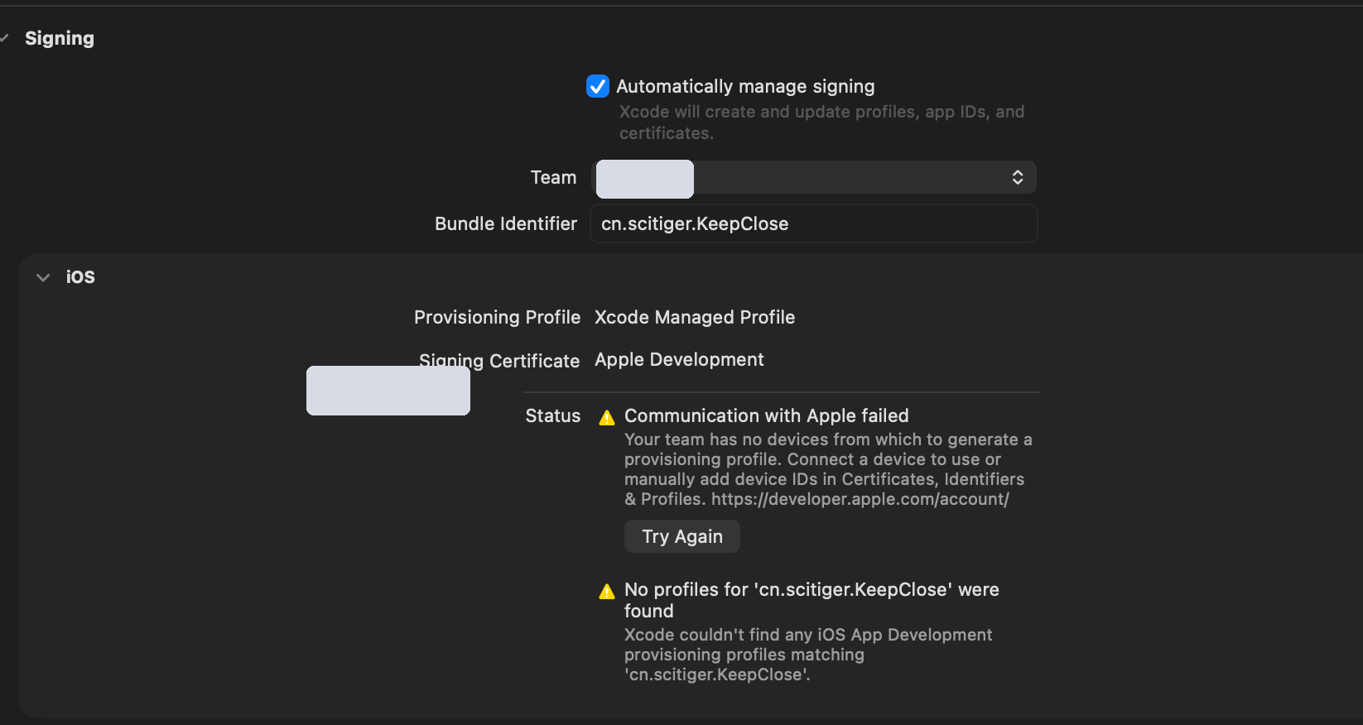
Task: Open the Team dropdown menu
Action: click(815, 177)
